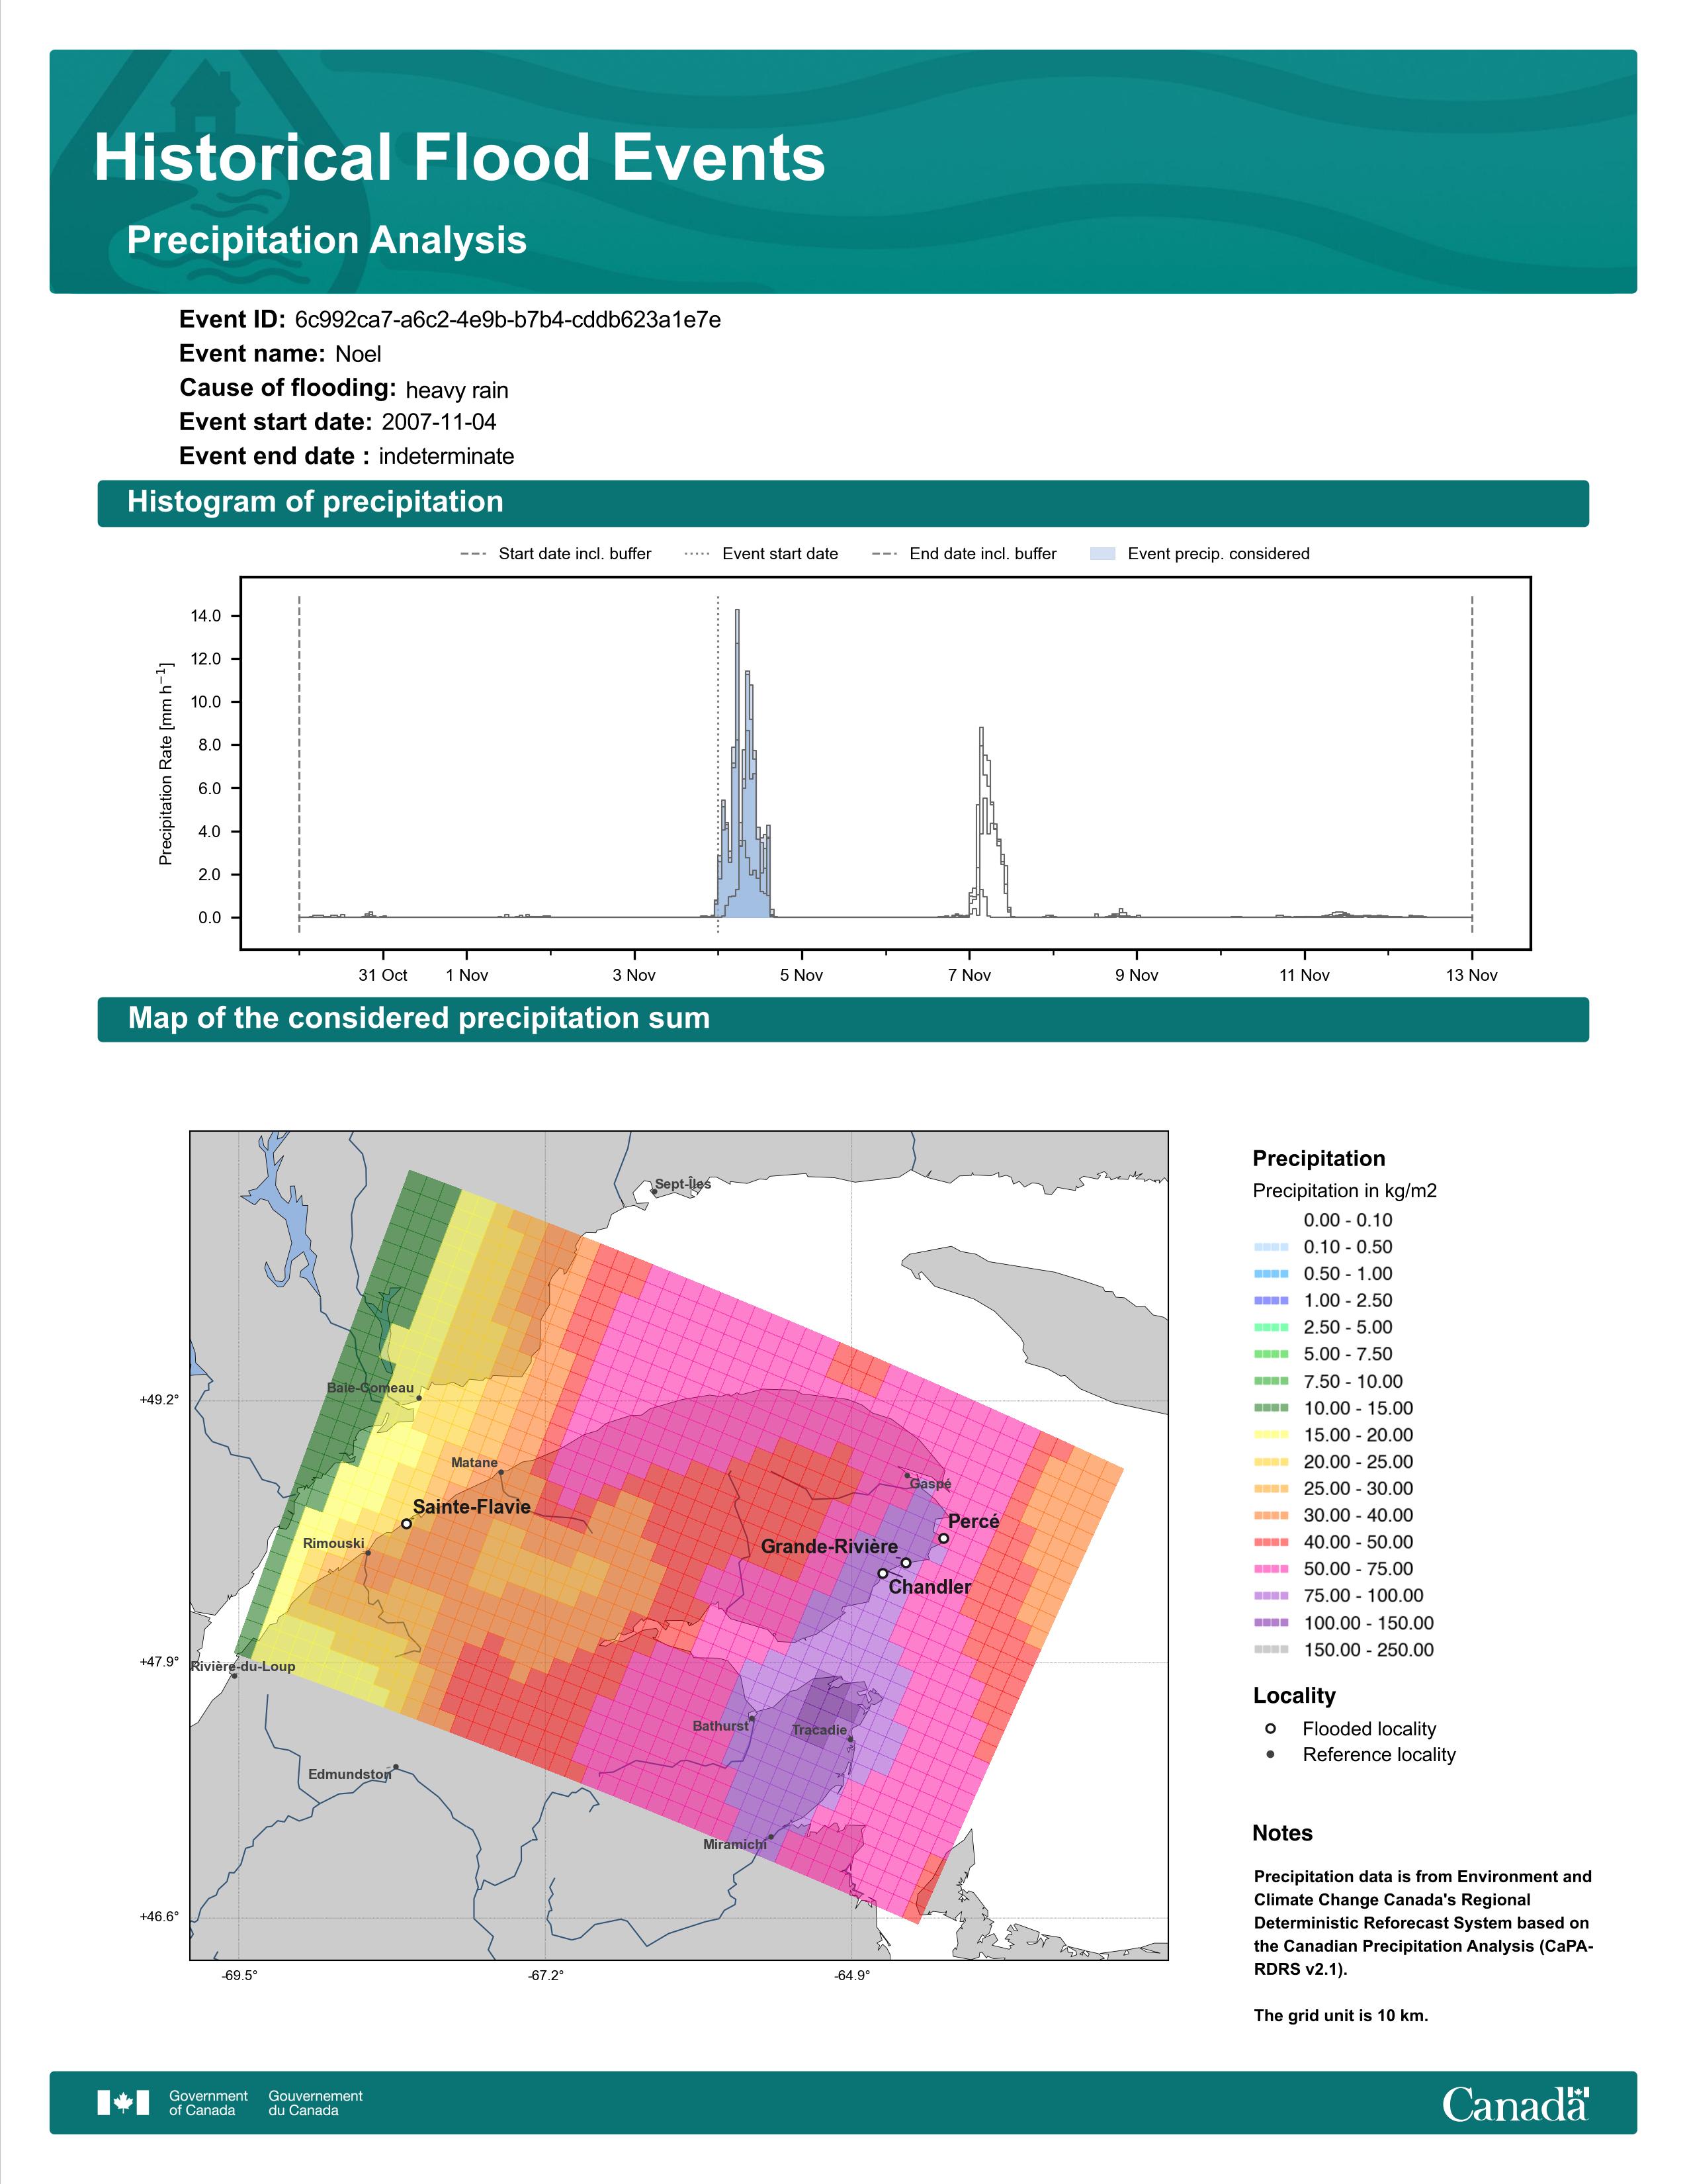Click the Chandler flooded locality marker
This screenshot has width=1687, height=2184.
883,1573
